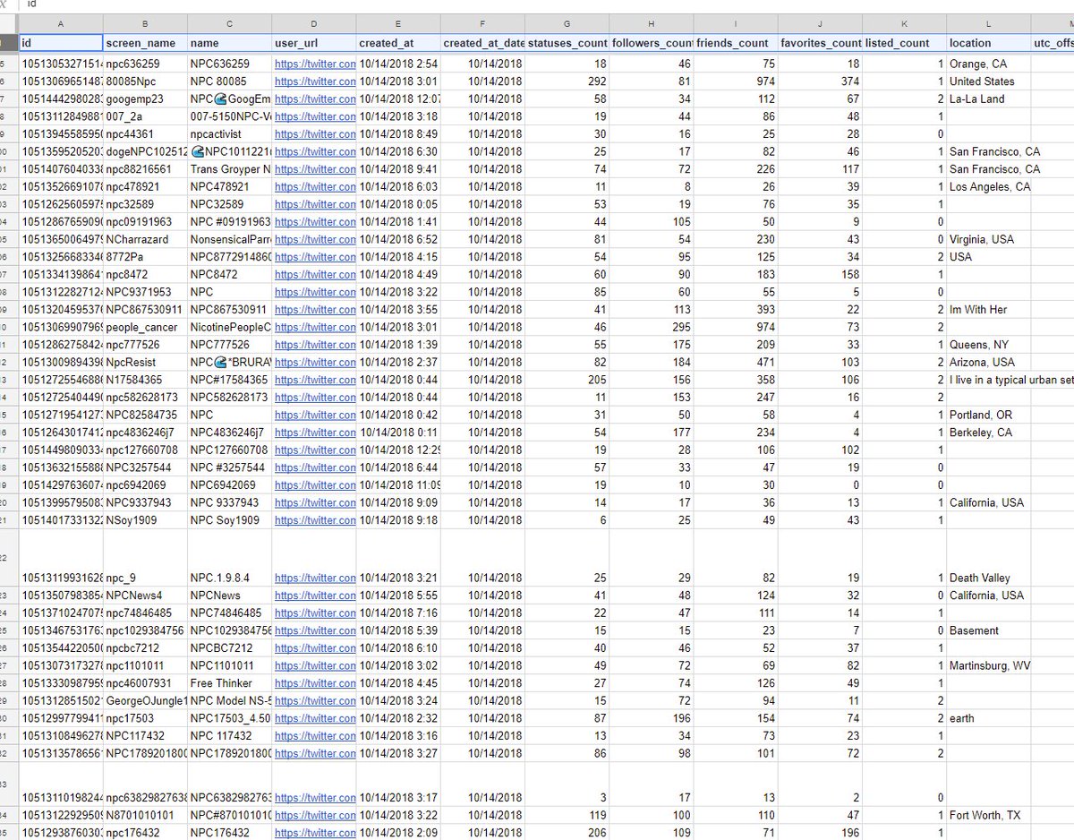Select the listed_count header cell
Screen dimensions: 1074x840
point(905,42)
